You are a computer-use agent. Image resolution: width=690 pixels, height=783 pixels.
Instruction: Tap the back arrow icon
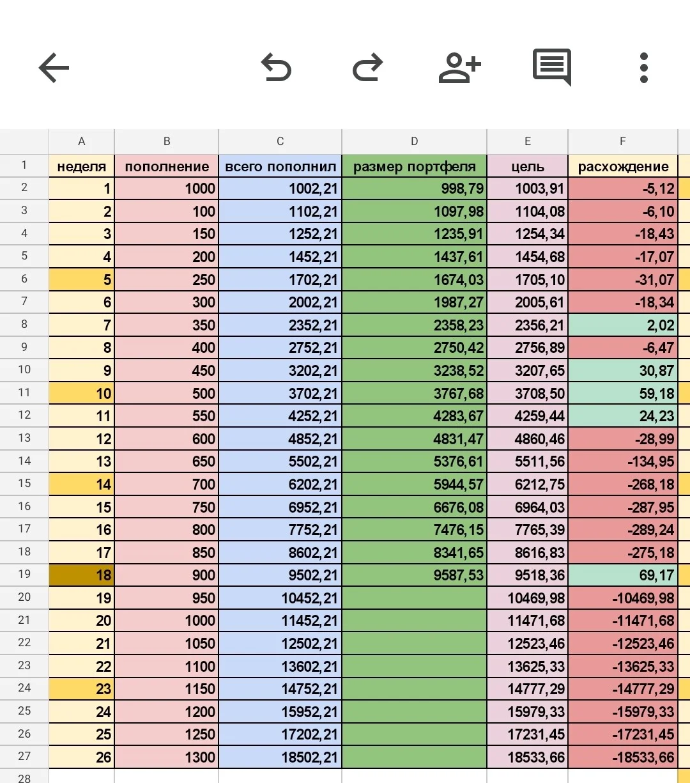pos(54,68)
